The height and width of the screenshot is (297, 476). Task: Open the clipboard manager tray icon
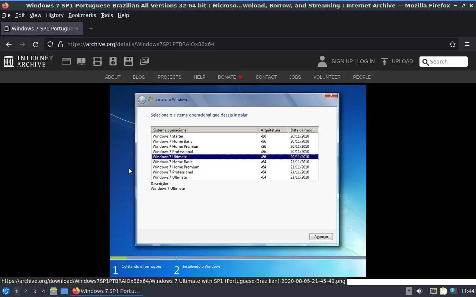(443, 291)
